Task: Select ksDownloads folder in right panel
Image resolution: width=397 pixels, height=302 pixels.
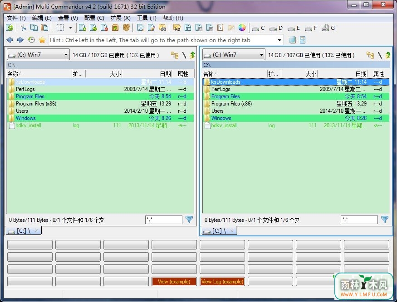Action: point(296,82)
